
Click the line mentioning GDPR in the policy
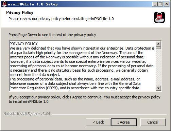coord(74,88)
